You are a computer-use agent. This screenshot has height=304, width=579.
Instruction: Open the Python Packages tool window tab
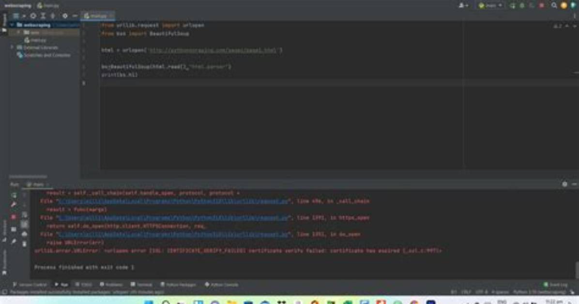(x=178, y=285)
